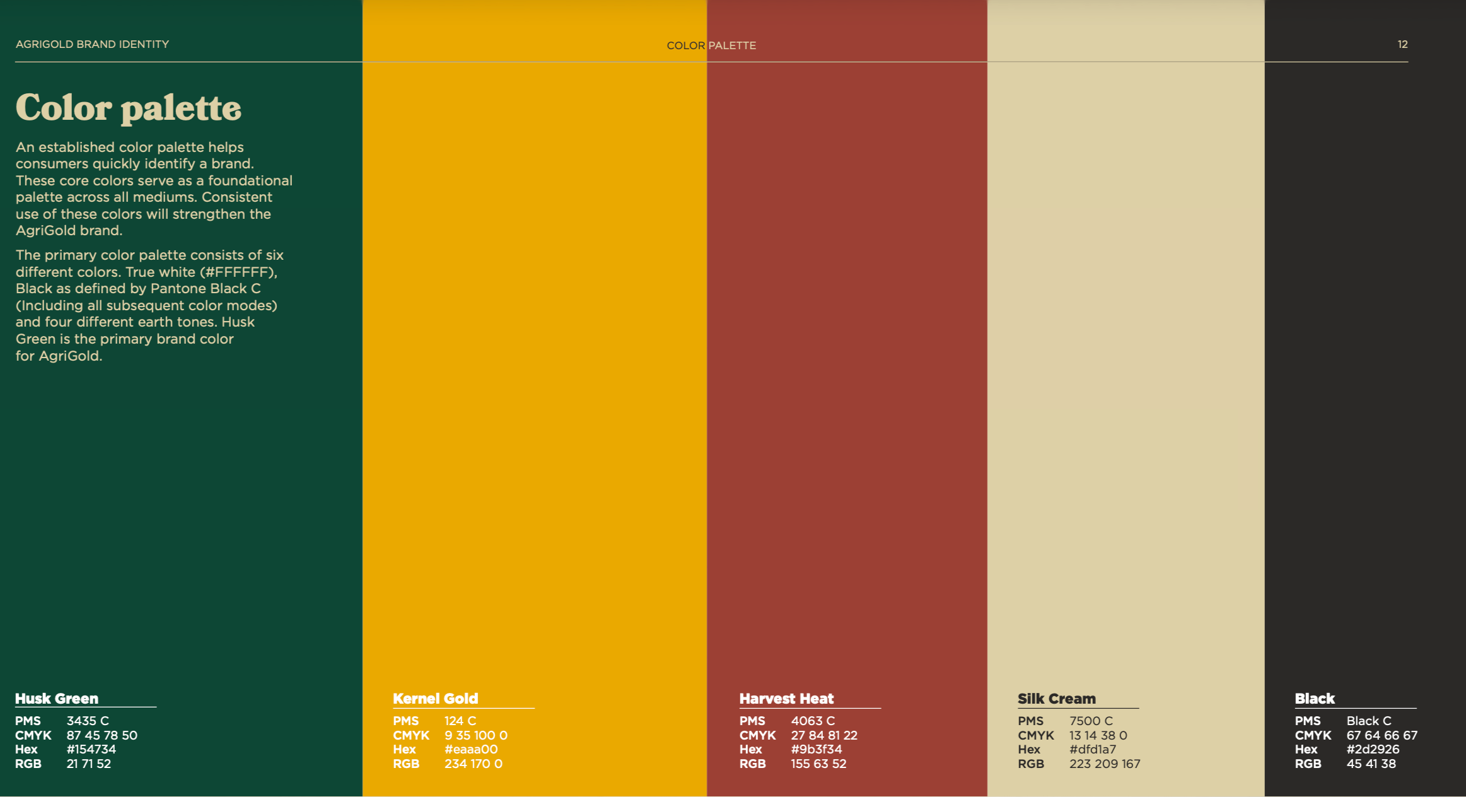Click the Black RGB value 45 41 38
Viewport: 1466px width, 797px height.
[1371, 764]
